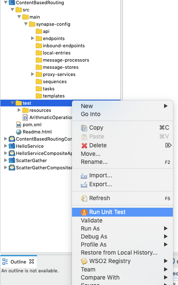Select the inbound-endpoints folder
178x285 pixels.
(64, 46)
